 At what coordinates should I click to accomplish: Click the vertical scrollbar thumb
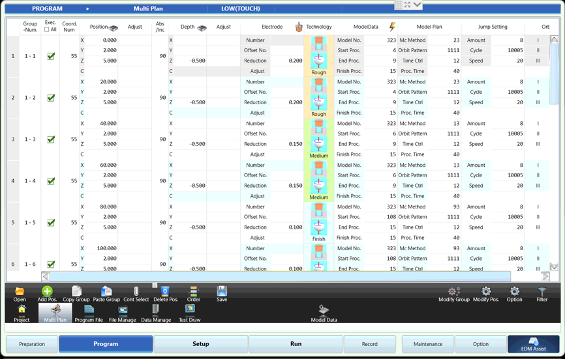[x=554, y=74]
